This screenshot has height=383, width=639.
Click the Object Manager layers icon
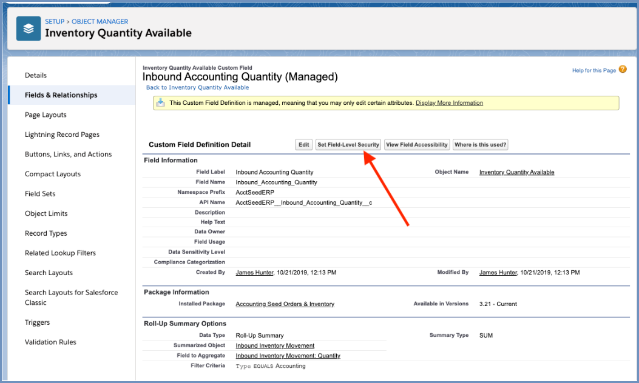pyautogui.click(x=29, y=28)
